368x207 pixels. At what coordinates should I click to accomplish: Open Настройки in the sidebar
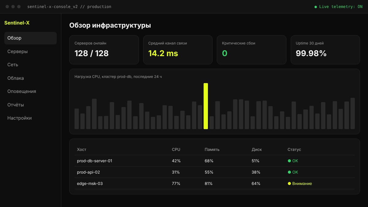[30, 118]
